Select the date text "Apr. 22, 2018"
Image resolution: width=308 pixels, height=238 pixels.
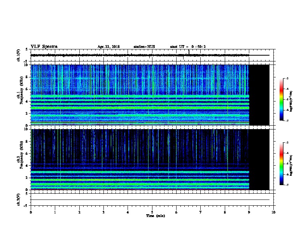(x=108, y=47)
